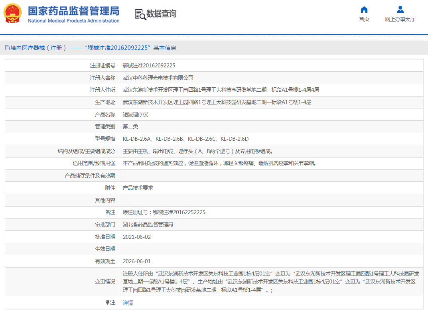
Task: Click the data query magnifier icon
Action: tap(140, 14)
